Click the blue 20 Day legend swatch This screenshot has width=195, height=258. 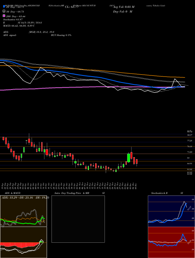[4, 7]
